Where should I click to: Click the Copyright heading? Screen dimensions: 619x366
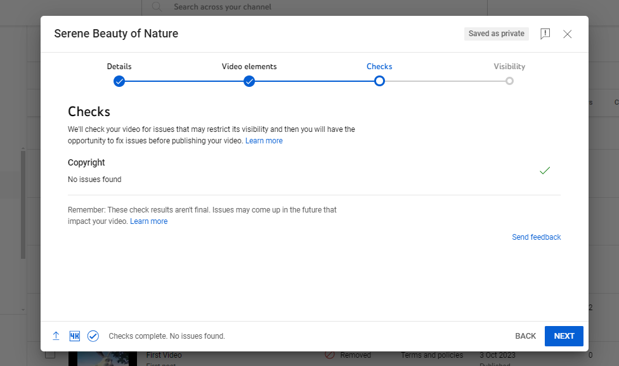click(x=86, y=162)
